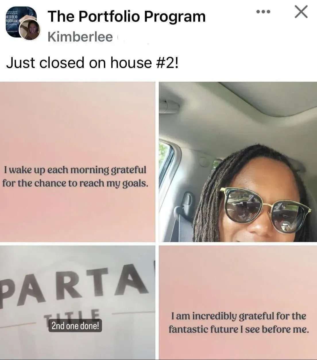Image resolution: width=317 pixels, height=360 pixels.
Task: View Kimberlee's small round profile picture
Action: pyautogui.click(x=30, y=30)
